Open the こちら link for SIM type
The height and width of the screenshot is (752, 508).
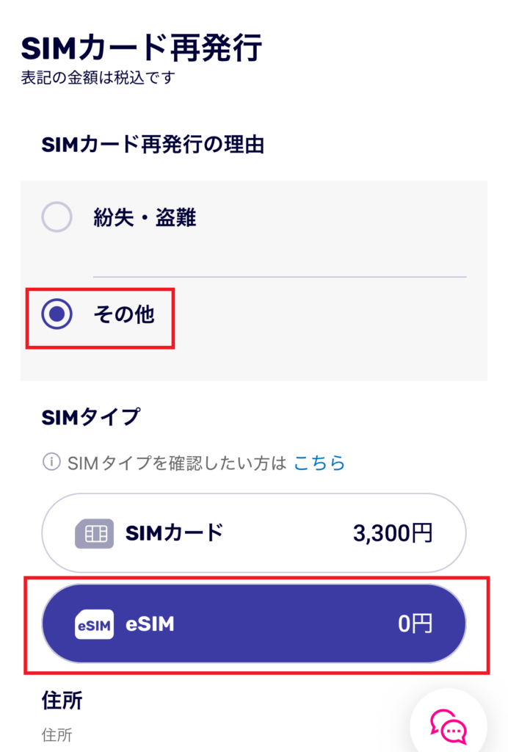click(x=319, y=463)
